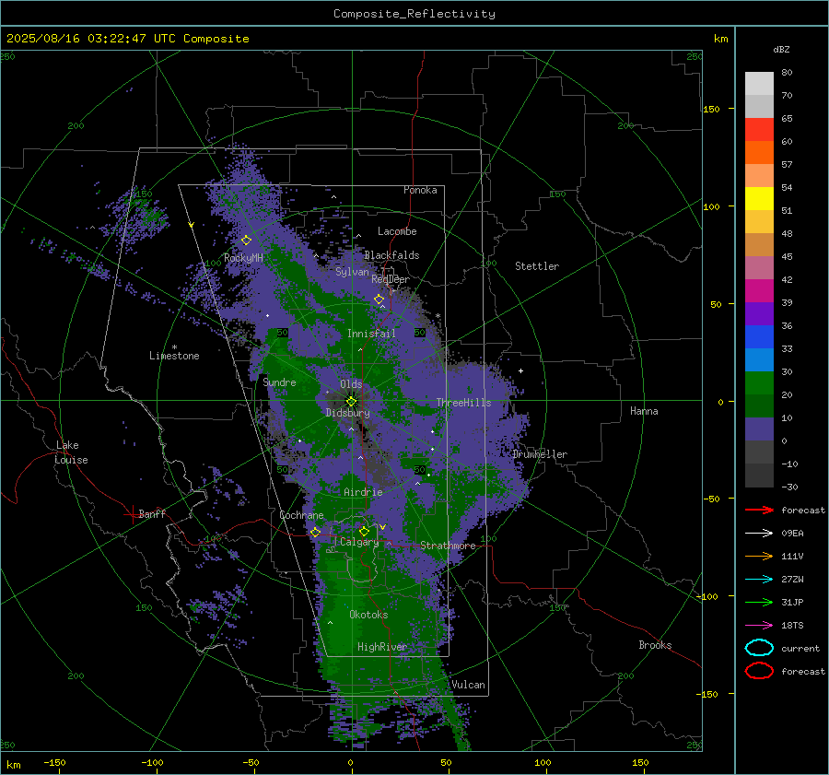Click the yellow diamond marker above Calgary

coord(364,531)
